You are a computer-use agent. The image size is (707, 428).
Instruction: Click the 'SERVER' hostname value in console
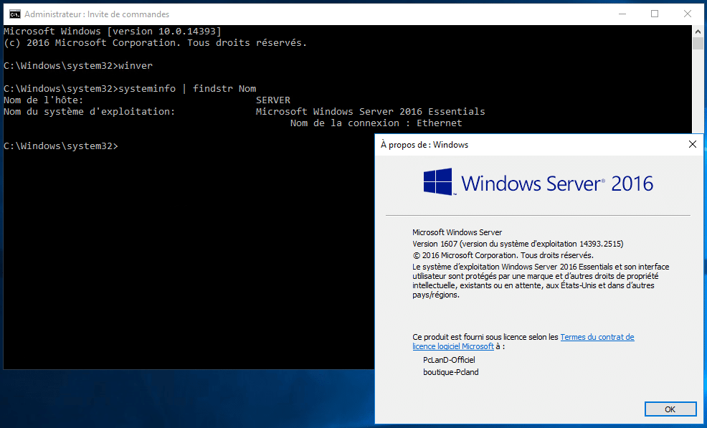click(x=273, y=100)
